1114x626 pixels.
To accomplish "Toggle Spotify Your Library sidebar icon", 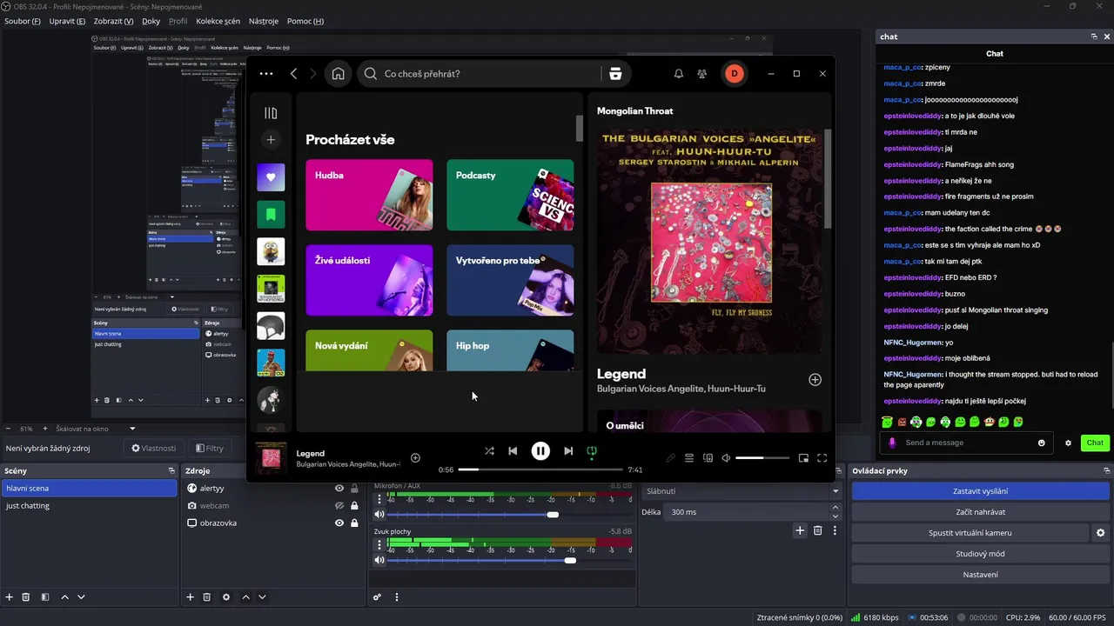I will point(271,113).
